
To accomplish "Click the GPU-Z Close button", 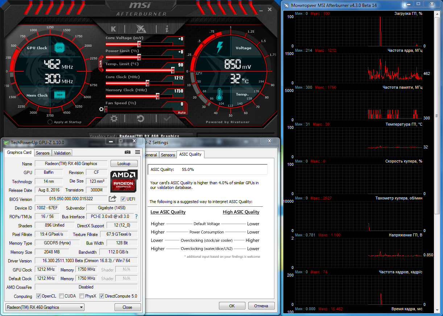I will pos(128,307).
